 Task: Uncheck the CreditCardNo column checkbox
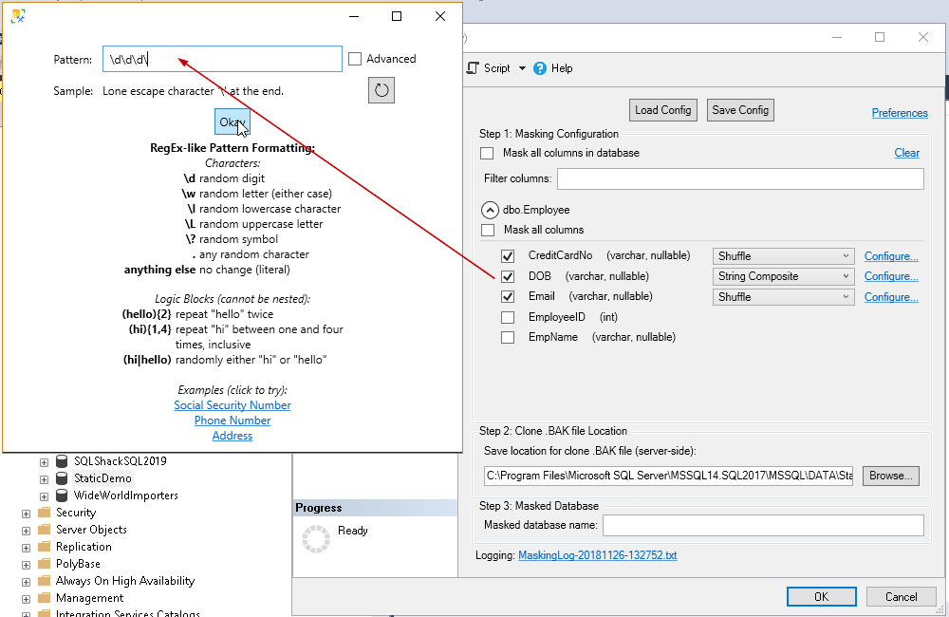tap(508, 256)
